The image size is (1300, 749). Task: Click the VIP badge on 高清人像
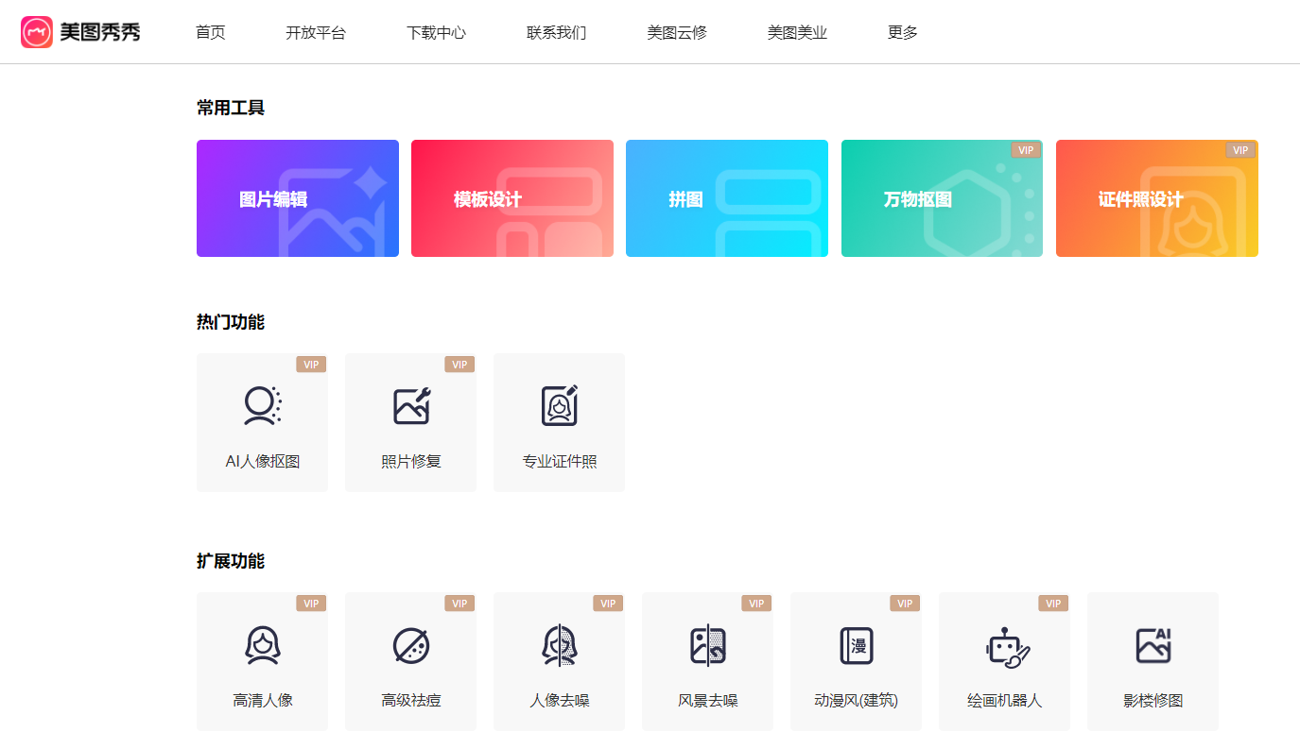point(311,604)
